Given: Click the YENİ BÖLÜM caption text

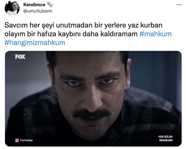Looking at the screenshot, I should click(165, 137).
